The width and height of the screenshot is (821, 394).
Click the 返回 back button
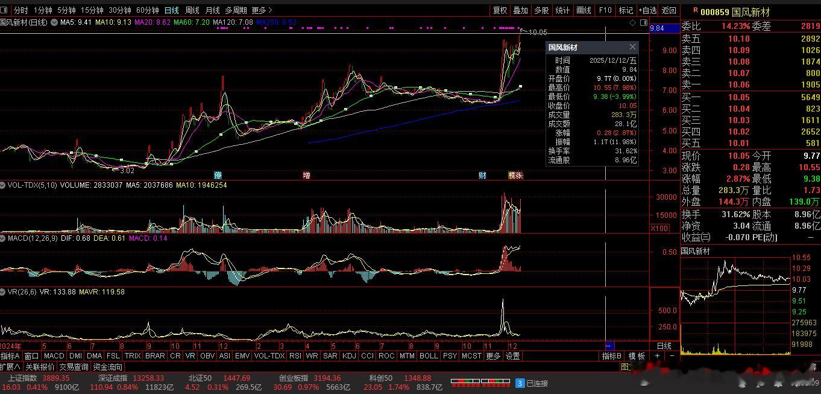[669, 10]
